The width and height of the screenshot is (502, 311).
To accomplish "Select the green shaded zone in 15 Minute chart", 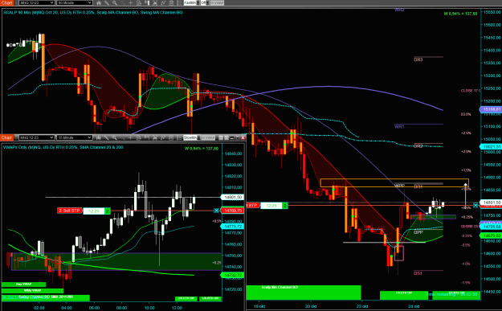I will 116,262.
